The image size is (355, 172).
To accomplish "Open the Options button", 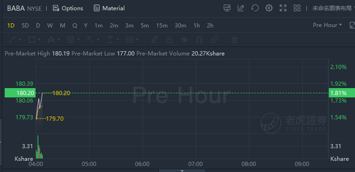I will (68, 8).
